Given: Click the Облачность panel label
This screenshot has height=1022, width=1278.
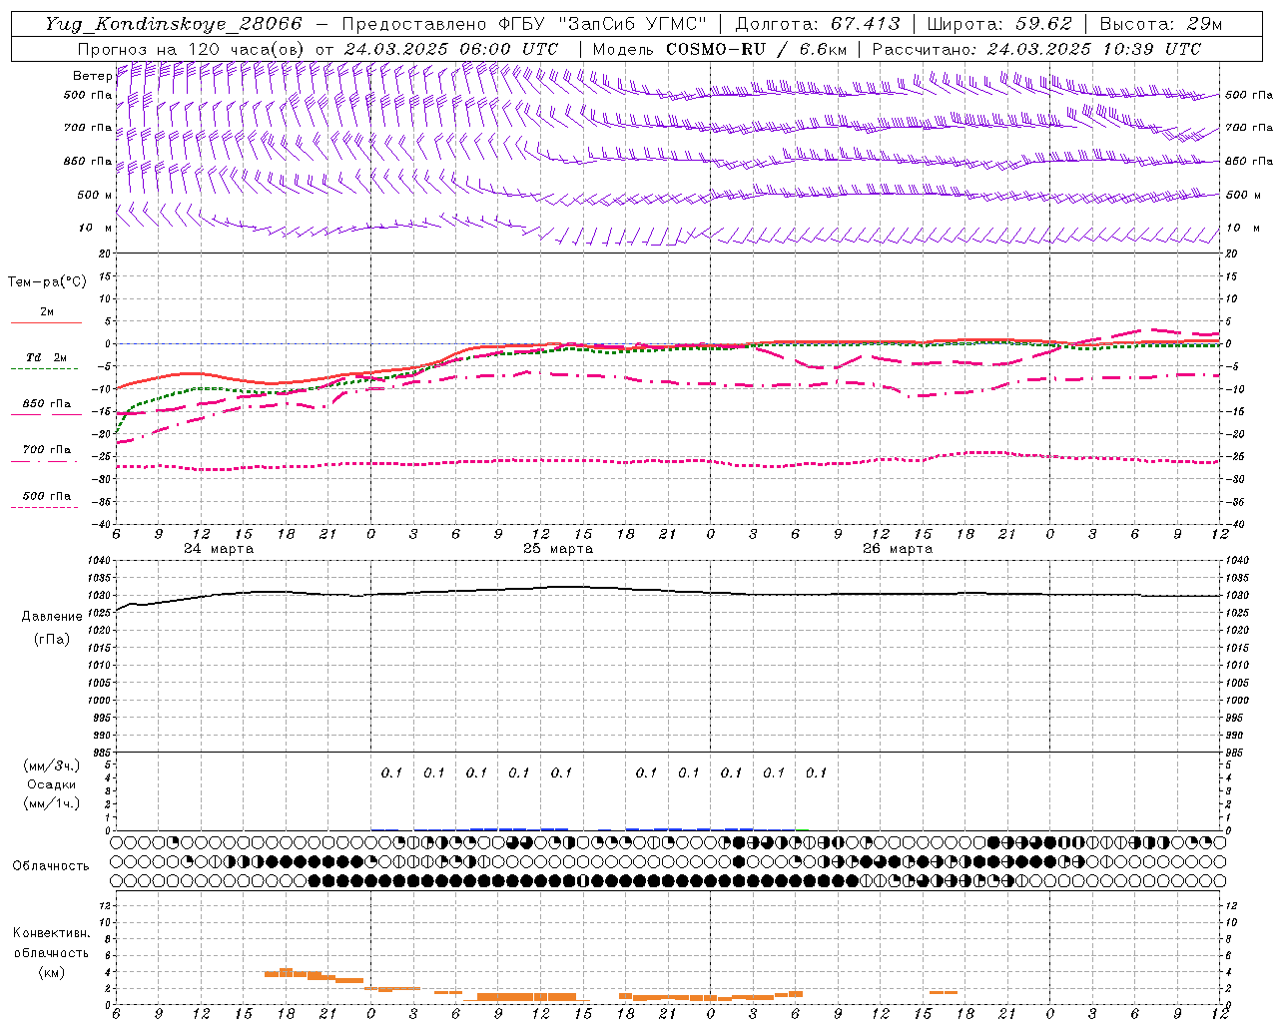Looking at the screenshot, I should [51, 865].
